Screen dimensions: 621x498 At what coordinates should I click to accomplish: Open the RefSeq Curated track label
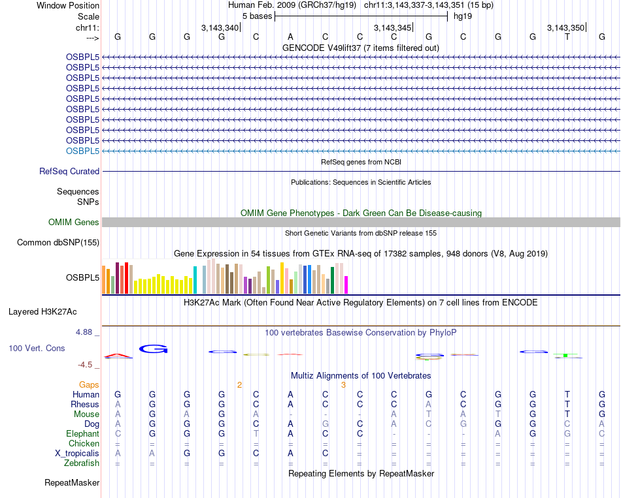(x=69, y=171)
